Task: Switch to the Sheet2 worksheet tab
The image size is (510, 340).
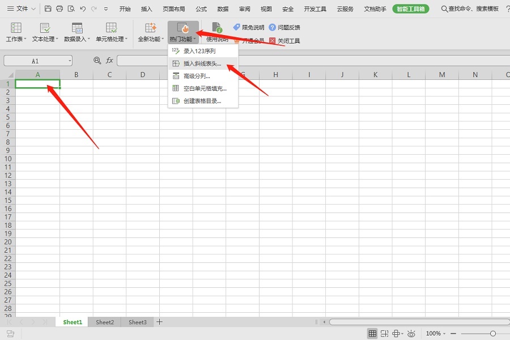Action: click(104, 322)
